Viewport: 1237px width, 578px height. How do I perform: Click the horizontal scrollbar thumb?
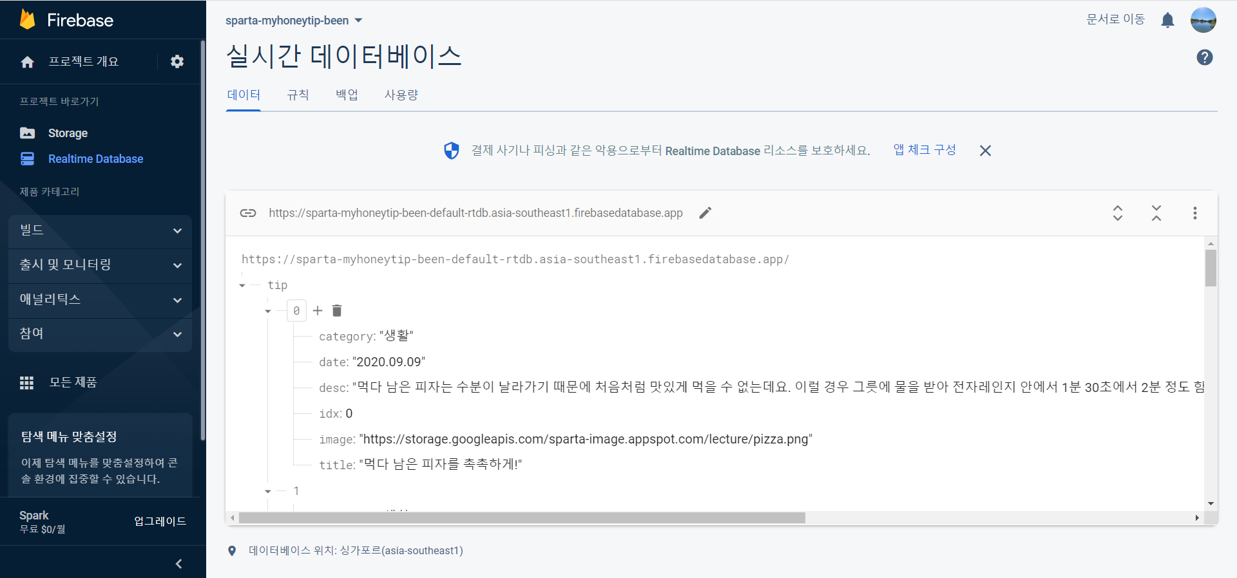point(522,517)
